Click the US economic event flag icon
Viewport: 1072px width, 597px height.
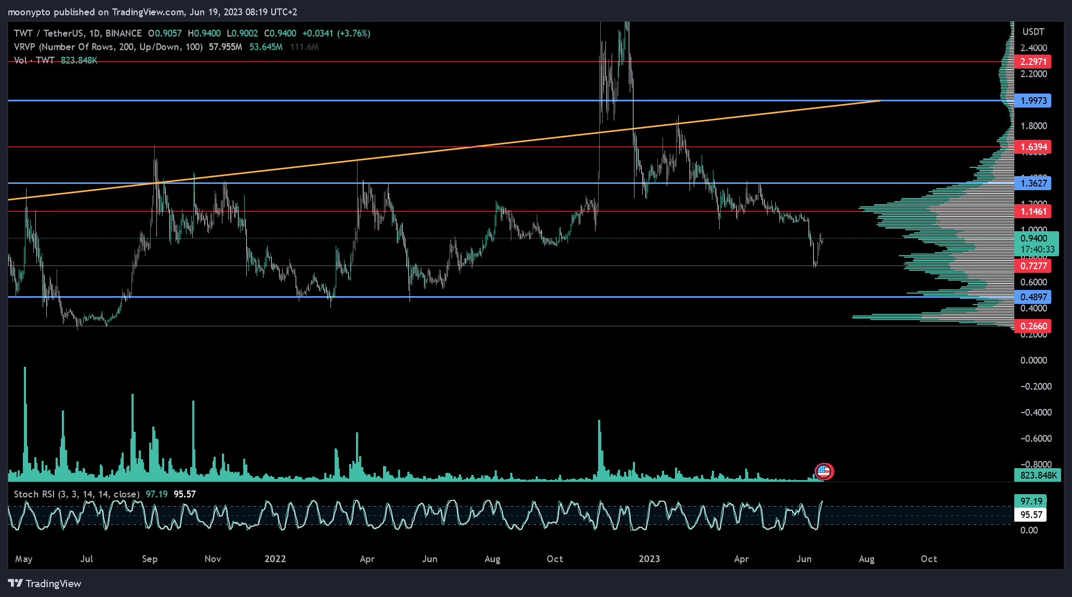point(824,471)
